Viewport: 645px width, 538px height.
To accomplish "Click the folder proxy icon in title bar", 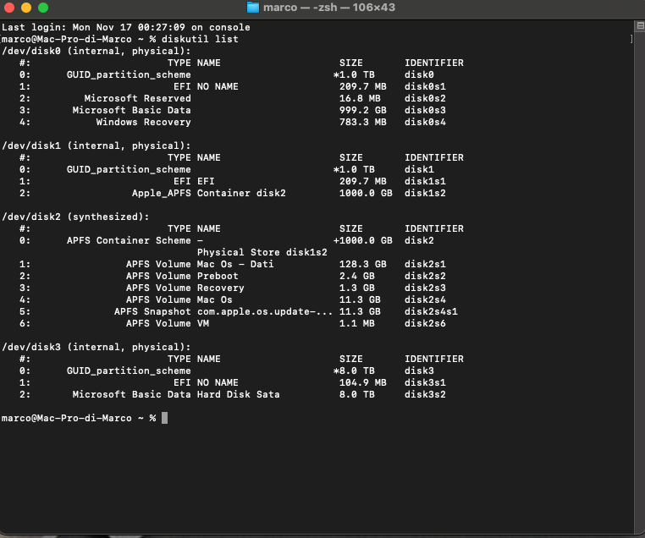I will coord(253,8).
